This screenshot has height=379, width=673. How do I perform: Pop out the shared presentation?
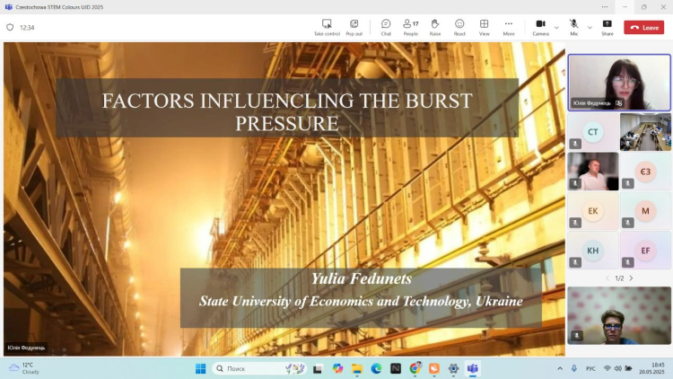354,24
